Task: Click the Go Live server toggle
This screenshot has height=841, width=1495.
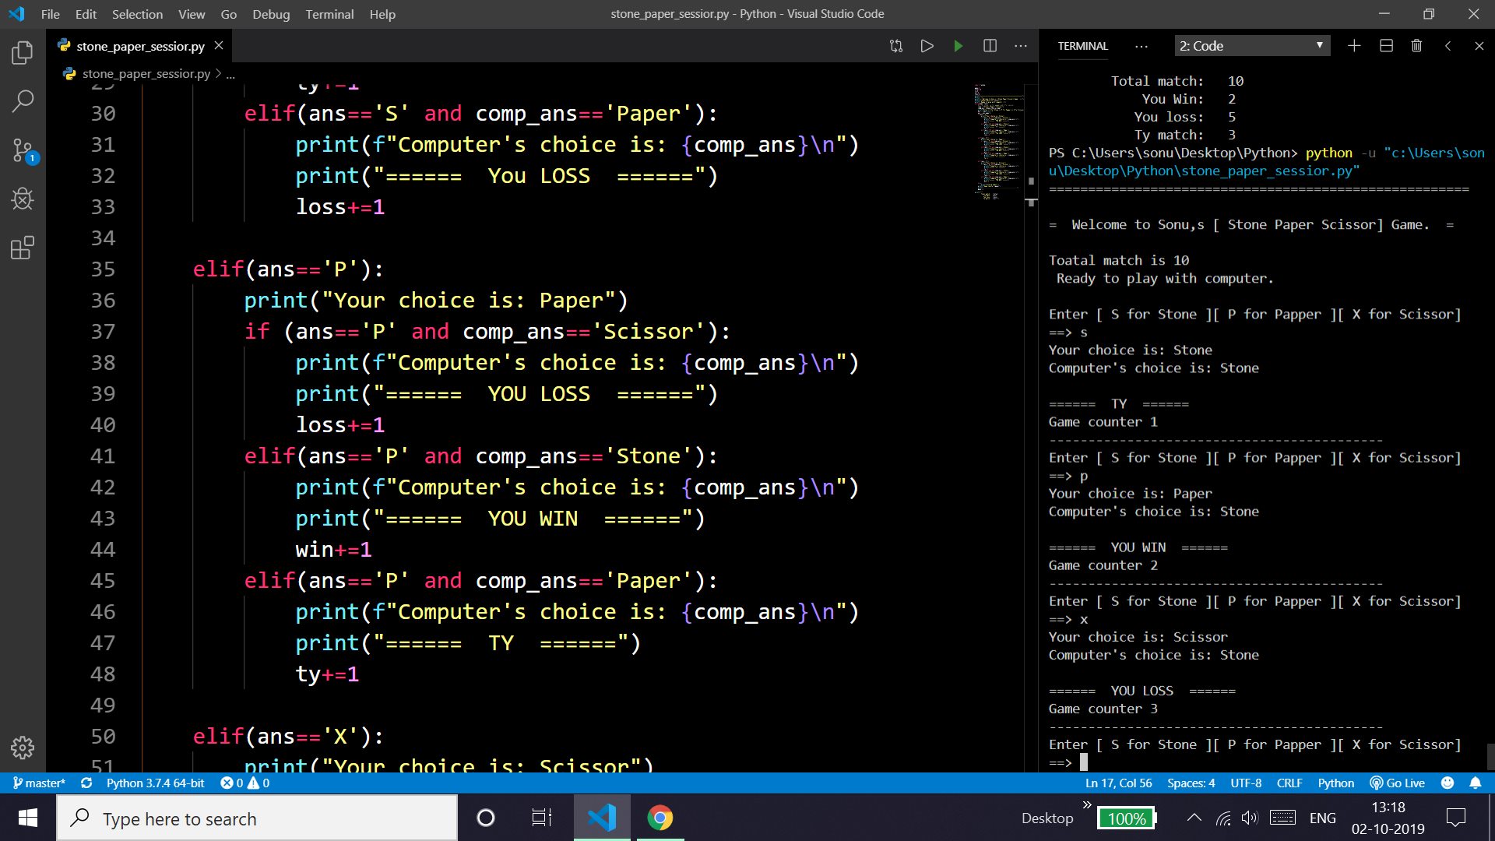Action: coord(1398,783)
